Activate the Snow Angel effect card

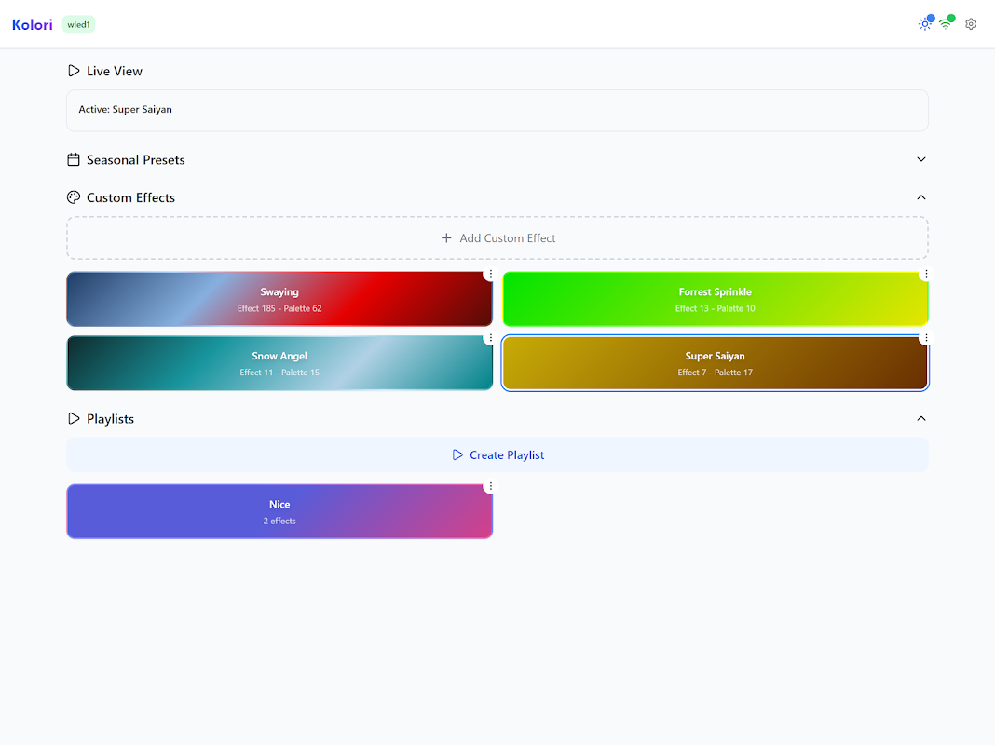coord(279,363)
